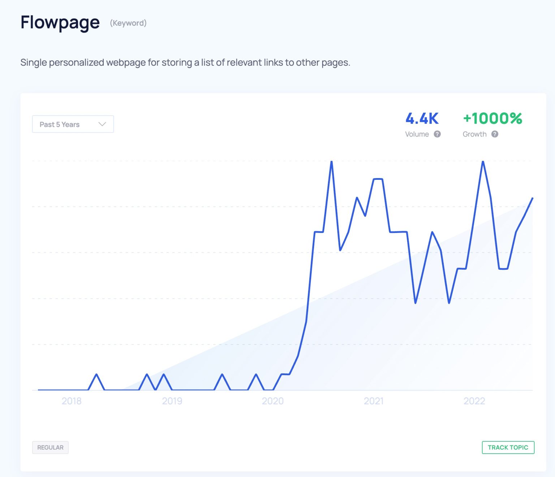The width and height of the screenshot is (555, 477).
Task: Click the question mark next to 4.4K
Action: tap(437, 134)
